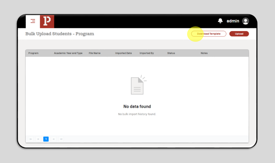Go to the first page arrow
275x163 pixels.
[x=31, y=139]
